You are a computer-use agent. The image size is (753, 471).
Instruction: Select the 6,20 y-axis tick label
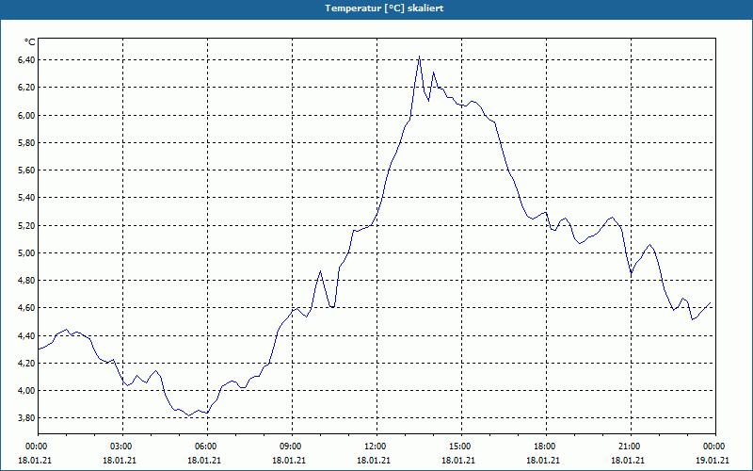(26, 88)
